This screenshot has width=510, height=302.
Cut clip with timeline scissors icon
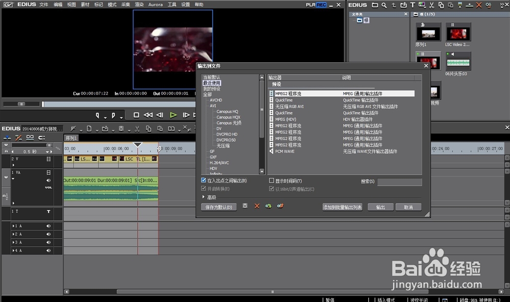137,129
